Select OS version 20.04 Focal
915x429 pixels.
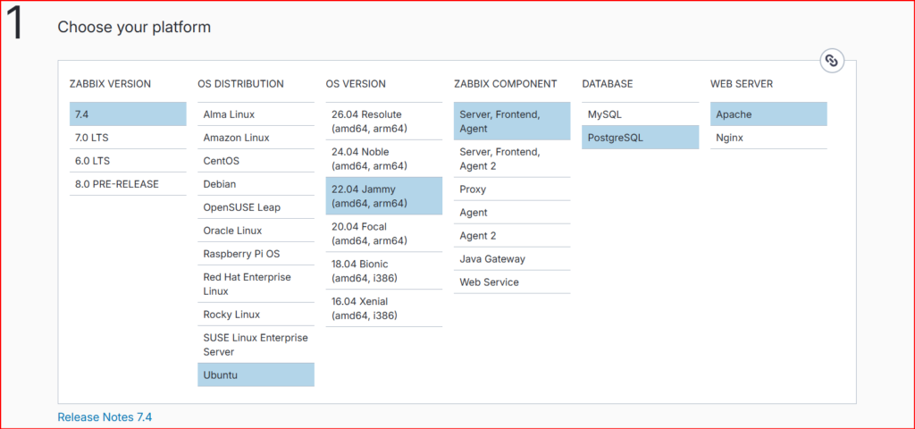point(384,233)
